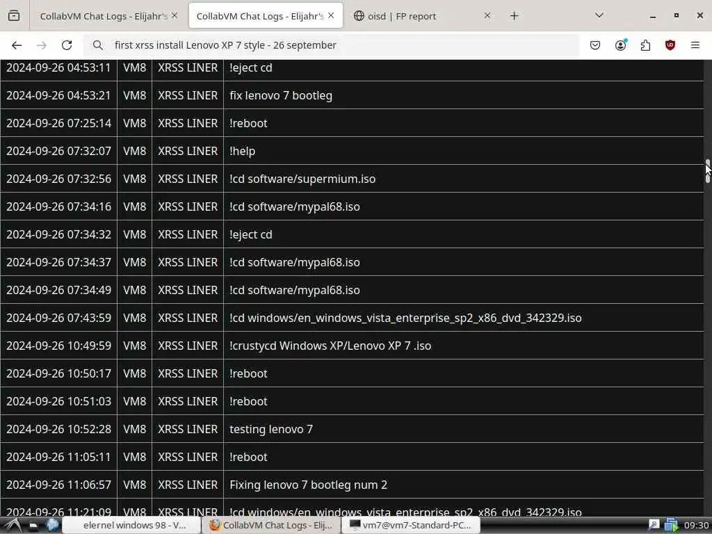Reload the current page
Screen dimensions: 712x534
click(67, 45)
